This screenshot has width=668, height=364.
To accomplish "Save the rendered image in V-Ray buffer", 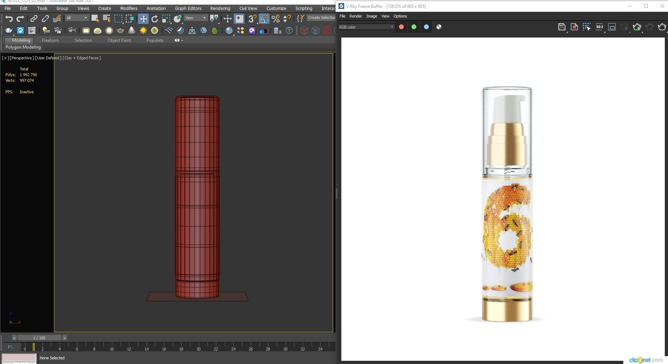I will (561, 27).
